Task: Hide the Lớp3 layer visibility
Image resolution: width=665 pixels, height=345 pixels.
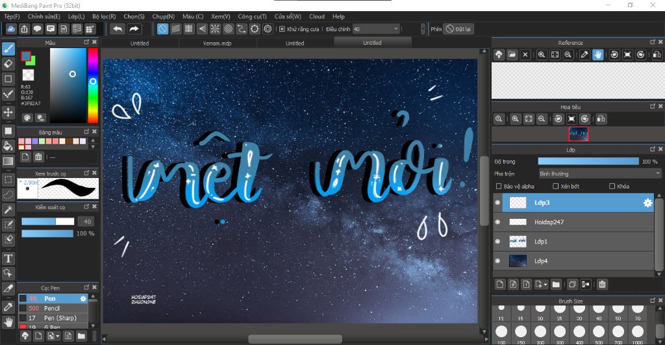Action: point(497,203)
